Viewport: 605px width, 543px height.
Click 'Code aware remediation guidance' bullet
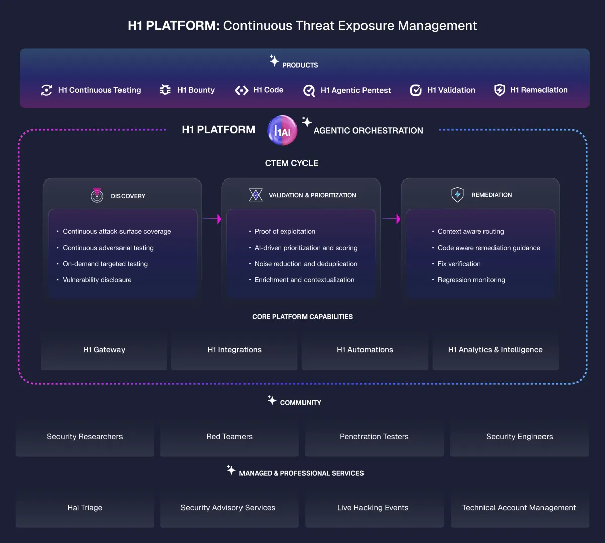point(489,248)
